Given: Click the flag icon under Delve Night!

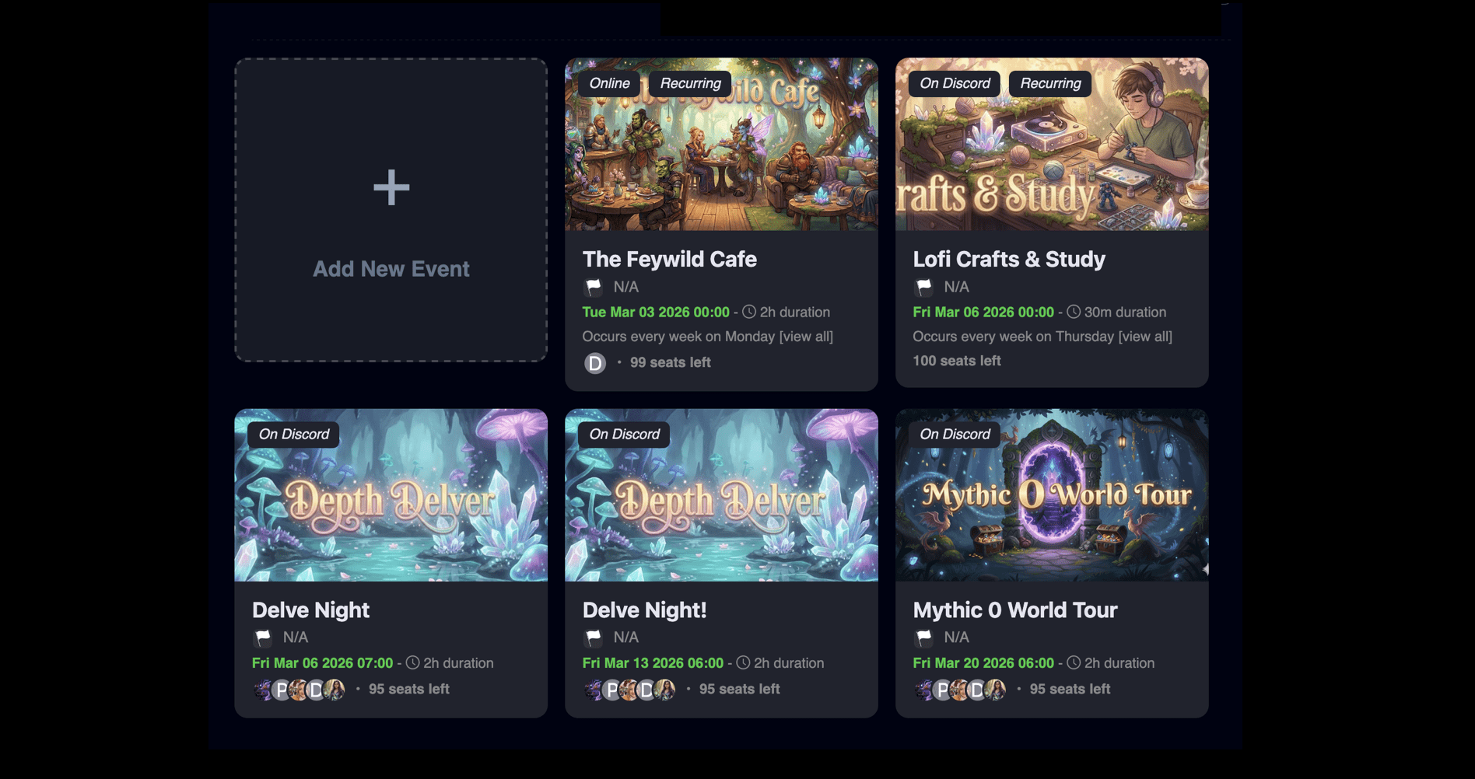Looking at the screenshot, I should coord(594,638).
